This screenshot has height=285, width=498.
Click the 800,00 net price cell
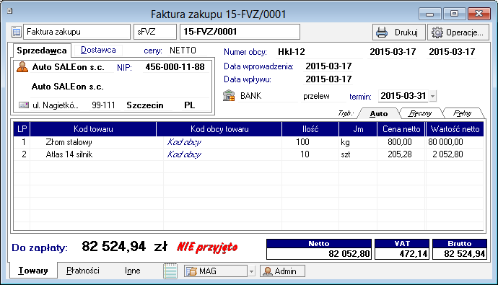coord(400,142)
